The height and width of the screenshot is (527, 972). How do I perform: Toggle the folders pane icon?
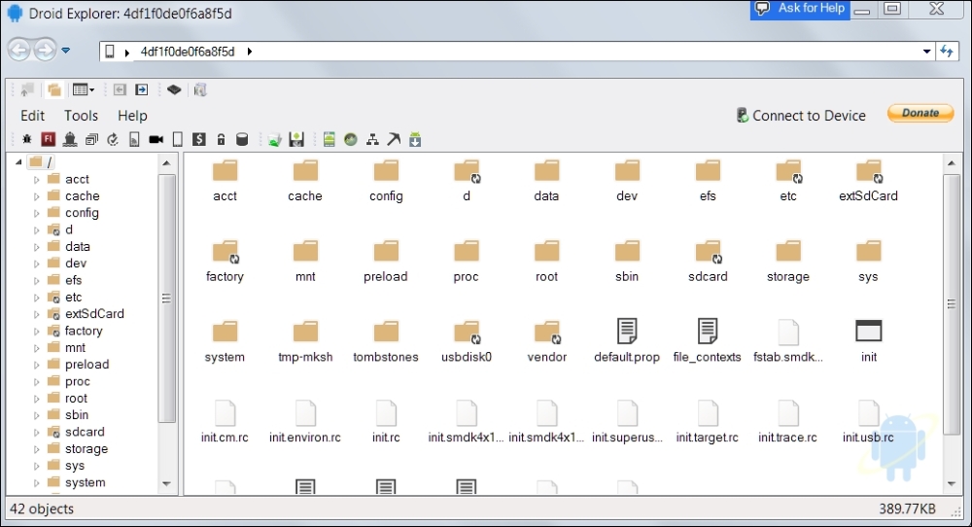53,89
